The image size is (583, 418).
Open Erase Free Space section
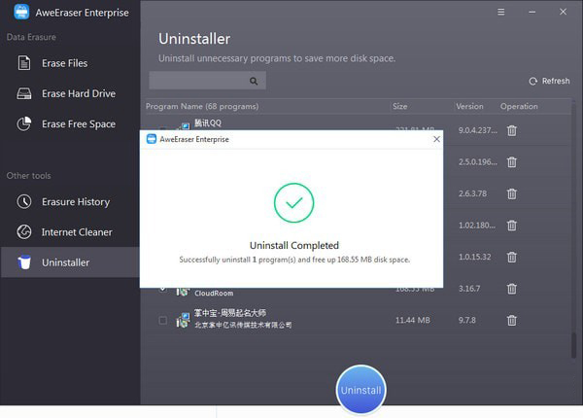(x=70, y=123)
